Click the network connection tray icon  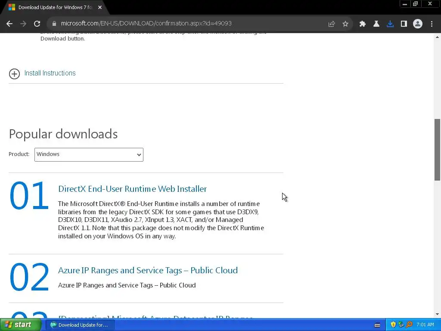click(401, 325)
